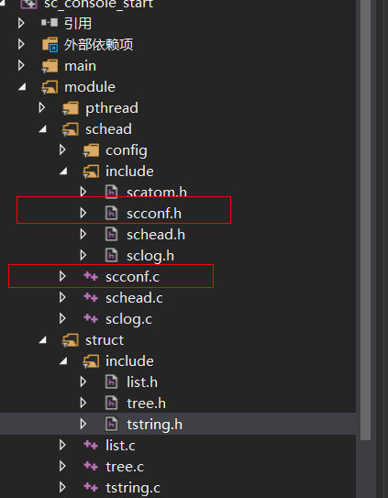Click the pthread filter folder icon
The width and height of the screenshot is (388, 498).
coord(71,108)
